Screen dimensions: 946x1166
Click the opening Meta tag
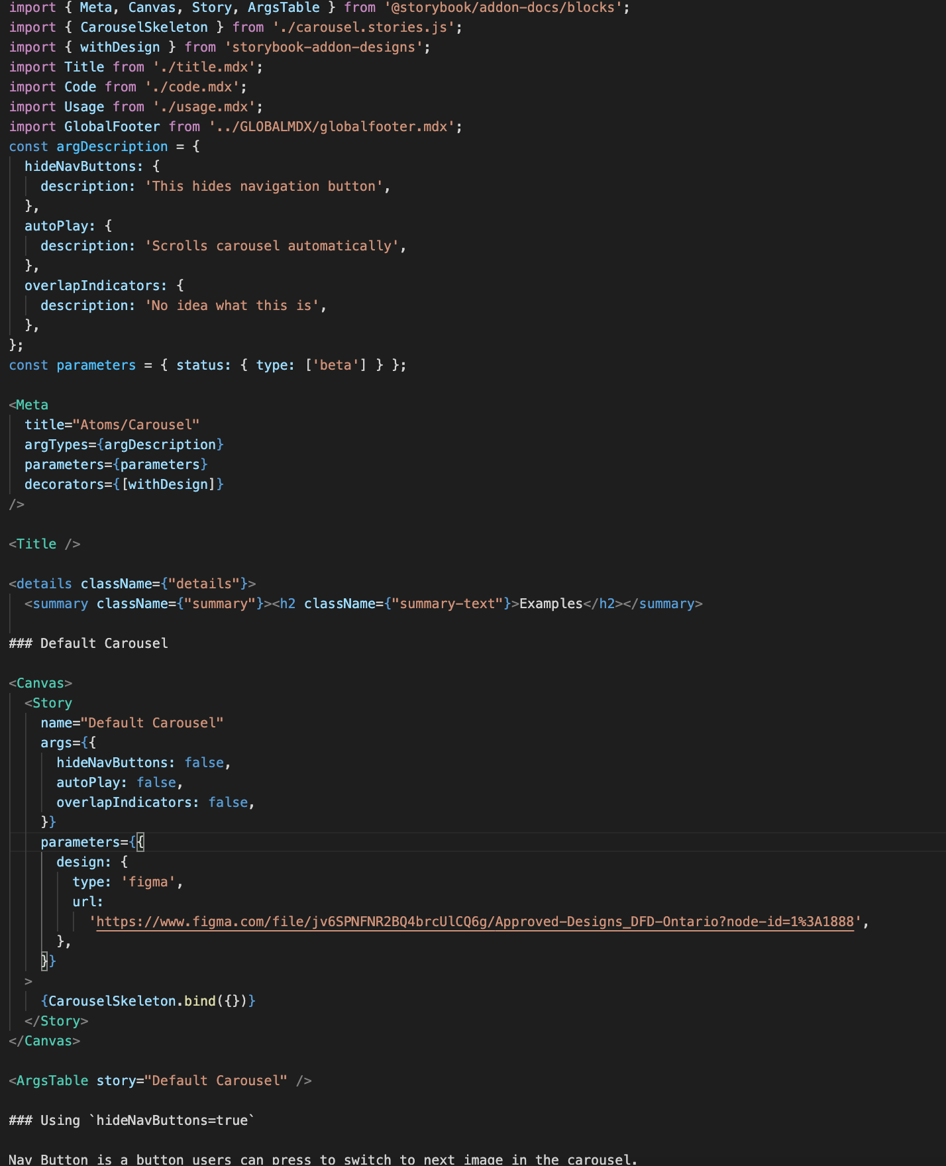tap(28, 405)
